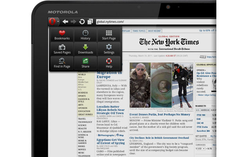Open Settings from the Opera menu

click(x=109, y=49)
